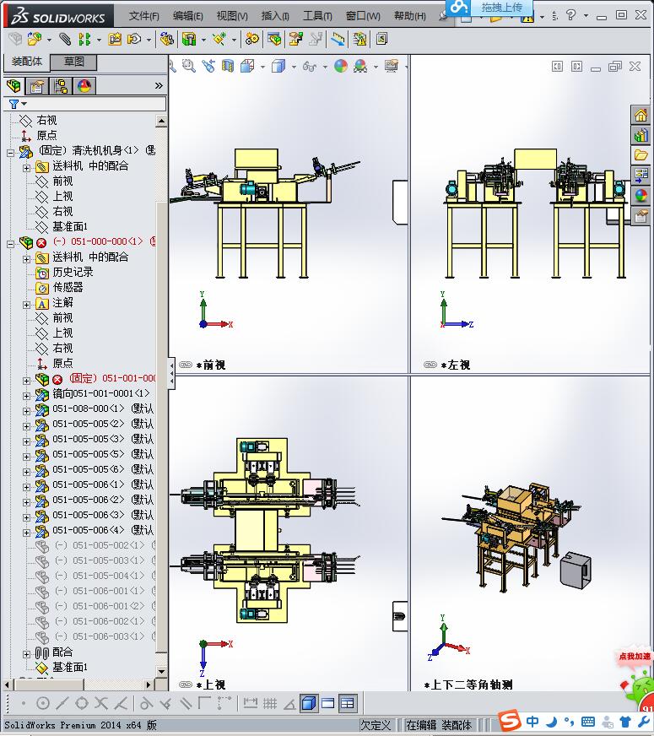Open the DisplayManager tab icon
Viewport: 654px width, 736px height.
coord(84,86)
